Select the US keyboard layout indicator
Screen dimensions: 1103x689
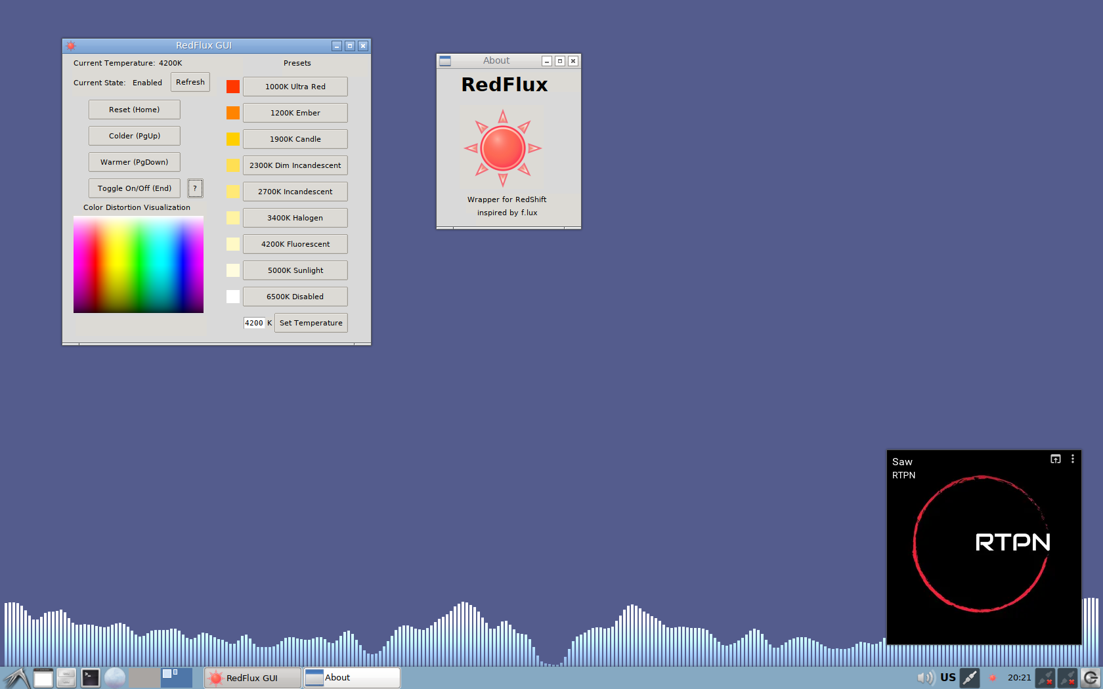947,677
